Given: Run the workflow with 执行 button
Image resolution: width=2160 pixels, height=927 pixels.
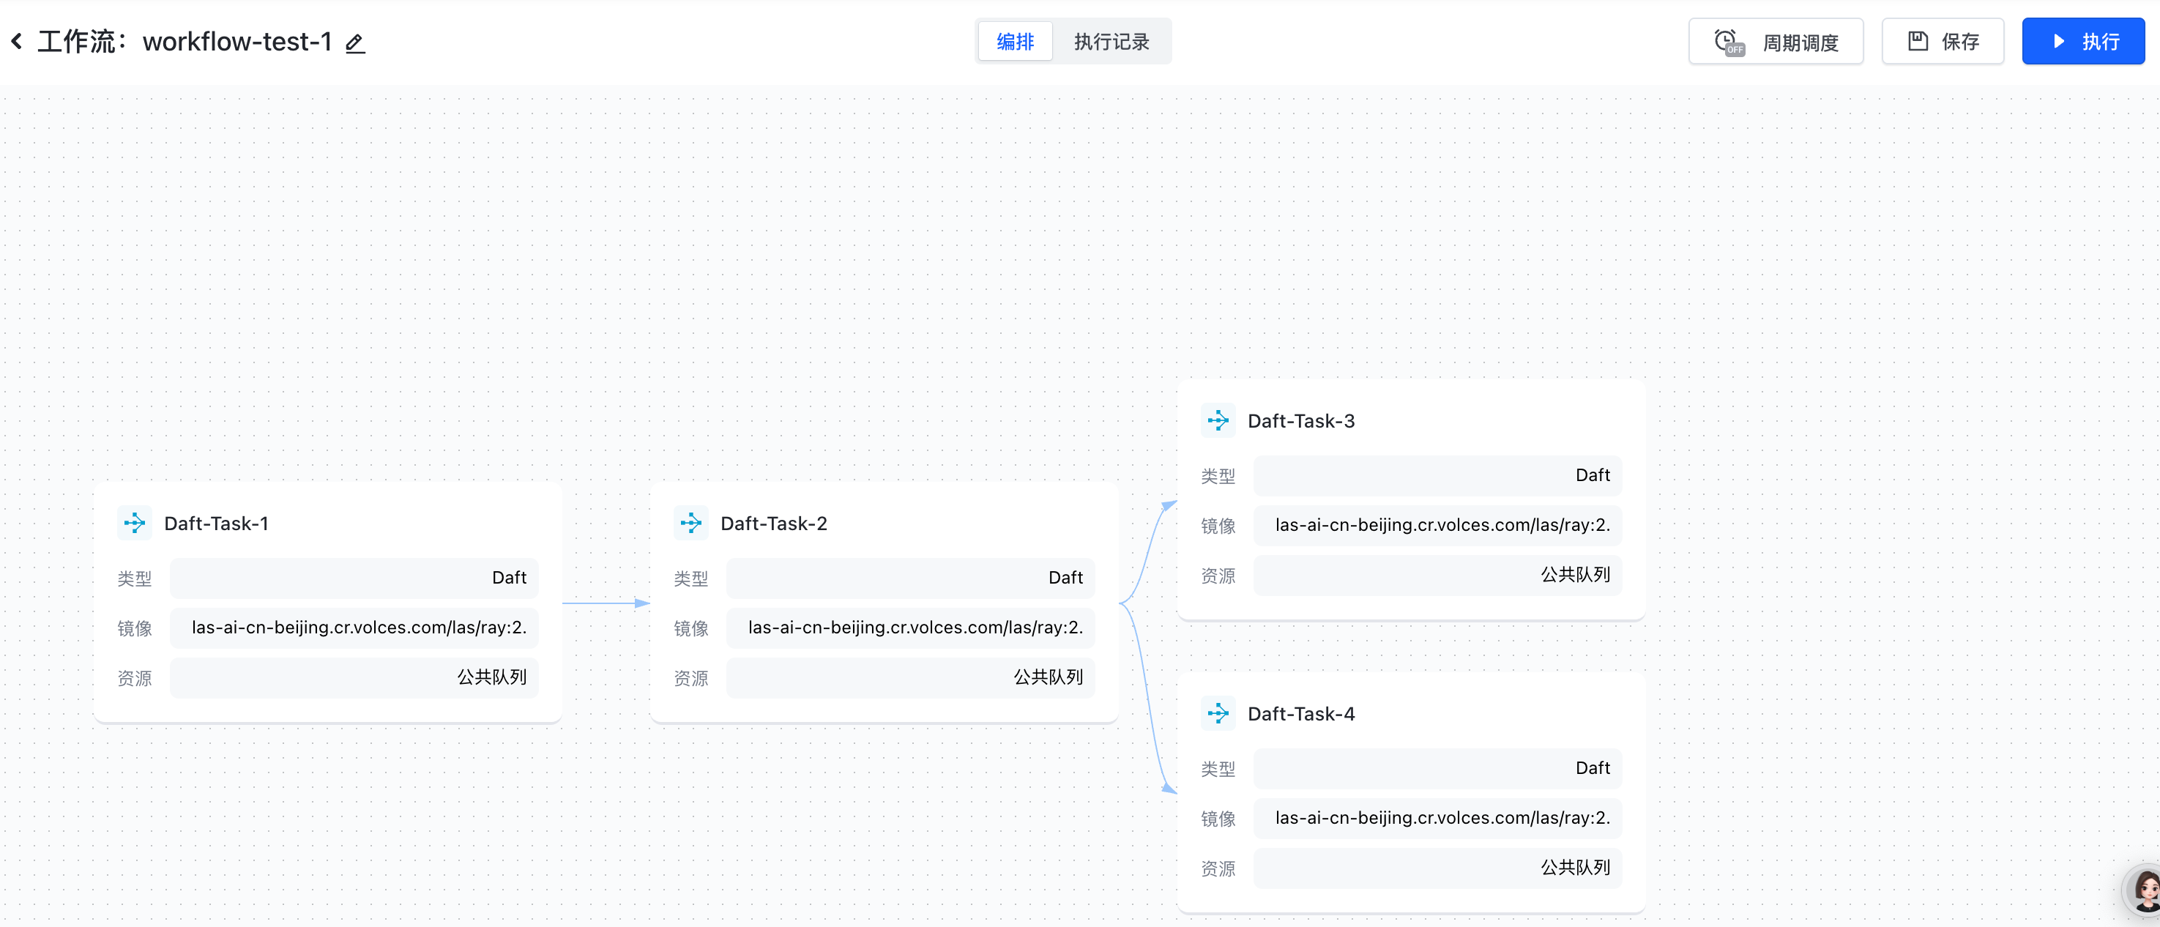Looking at the screenshot, I should tap(2083, 41).
